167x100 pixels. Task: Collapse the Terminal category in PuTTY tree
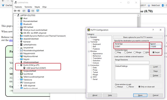click(x=89, y=42)
